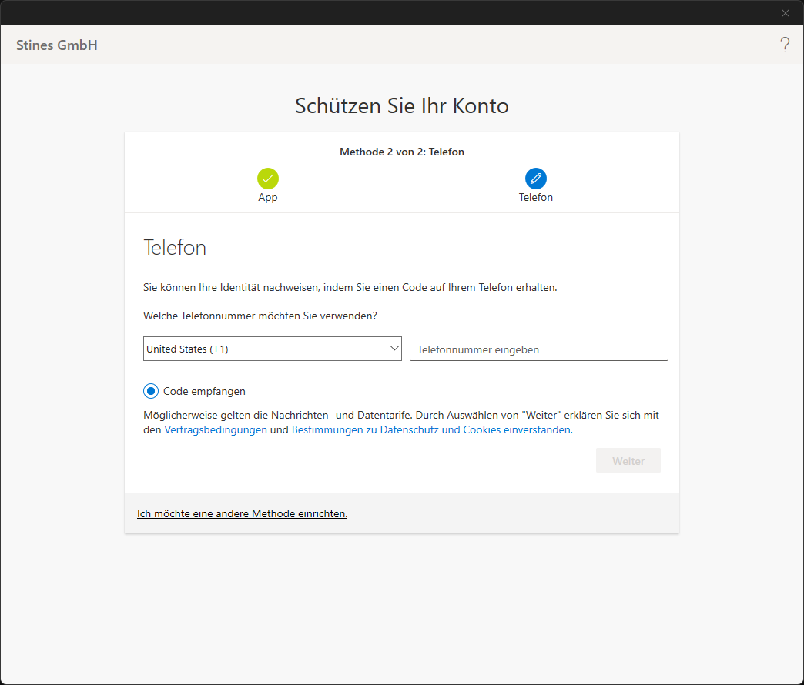Choose "Ich möchte eine andere Methode einrichten"
804x685 pixels.
tap(242, 513)
